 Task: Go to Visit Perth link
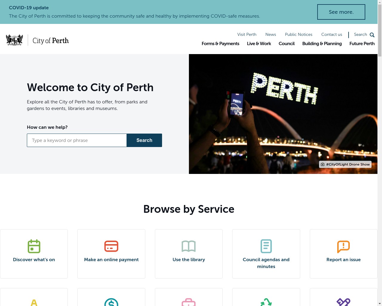pos(247,34)
